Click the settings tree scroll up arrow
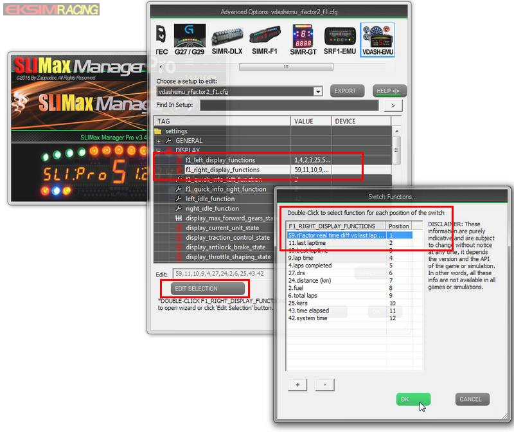The height and width of the screenshot is (432, 514). (396, 131)
